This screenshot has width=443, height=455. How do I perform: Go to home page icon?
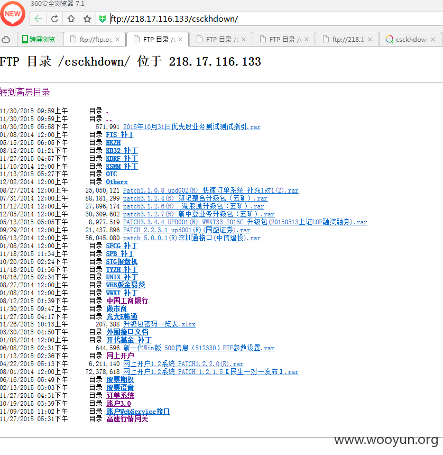[71, 19]
